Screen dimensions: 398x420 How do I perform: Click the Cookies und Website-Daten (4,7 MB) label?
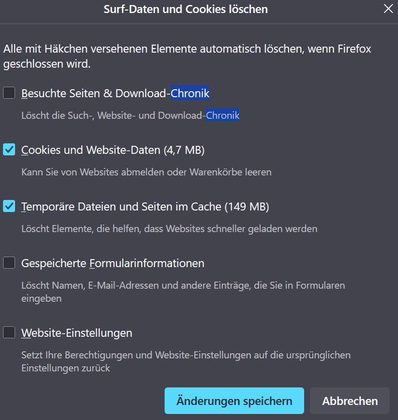(x=112, y=150)
